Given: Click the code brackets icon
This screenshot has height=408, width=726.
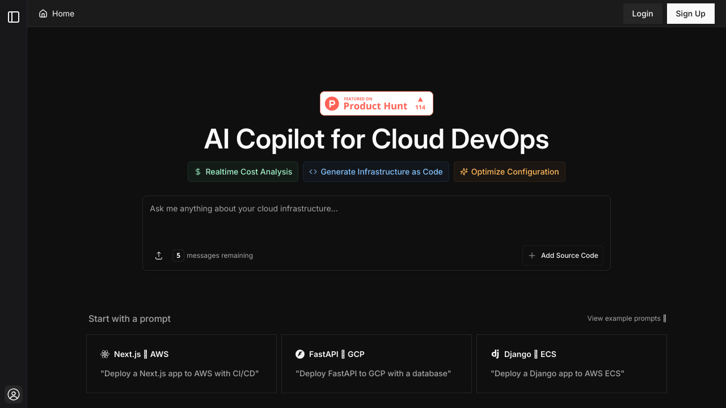Looking at the screenshot, I should [313, 172].
